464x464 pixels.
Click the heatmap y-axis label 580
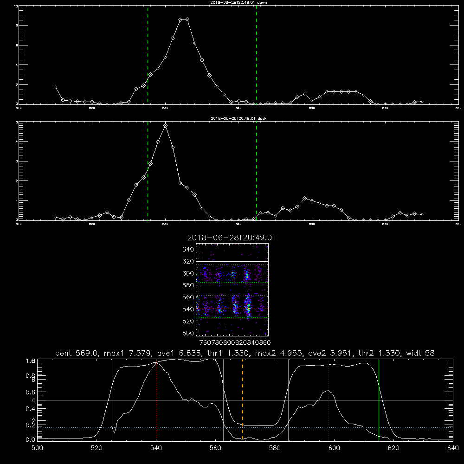pos(188,285)
